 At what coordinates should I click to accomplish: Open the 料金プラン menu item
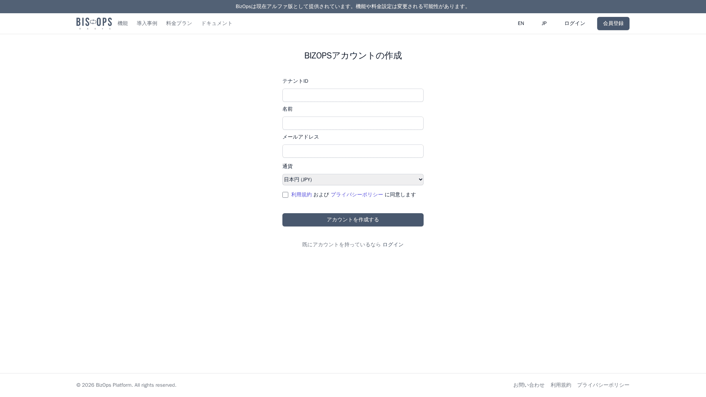(x=179, y=24)
